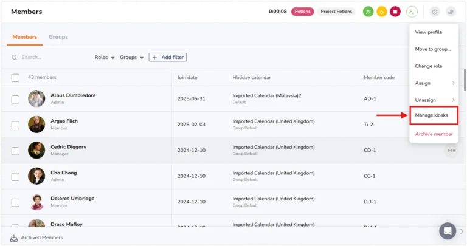Click Cedric Diggory's avatar
Screen dimensions: 467x246
(x=36, y=150)
